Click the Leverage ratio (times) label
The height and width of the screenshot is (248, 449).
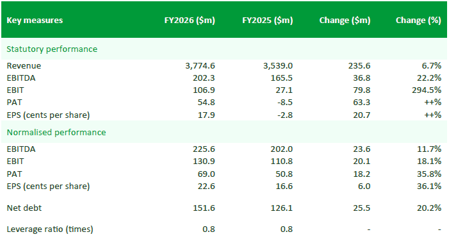coord(50,229)
